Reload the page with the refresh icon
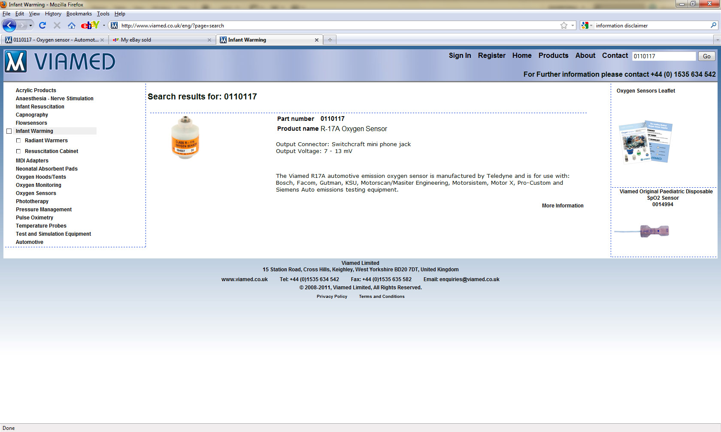721x432 pixels. (42, 25)
